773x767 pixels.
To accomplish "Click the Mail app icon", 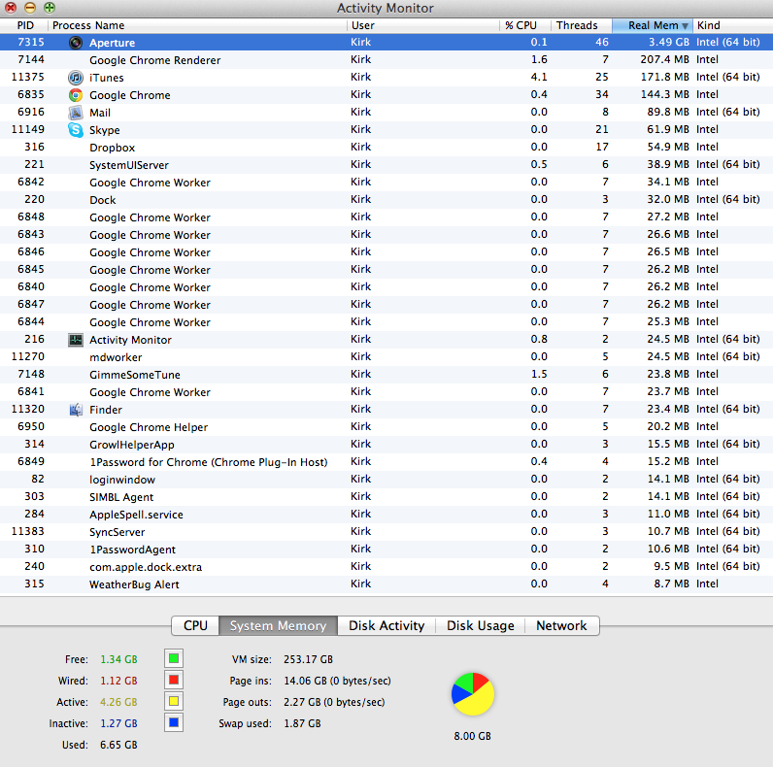I will 76,113.
